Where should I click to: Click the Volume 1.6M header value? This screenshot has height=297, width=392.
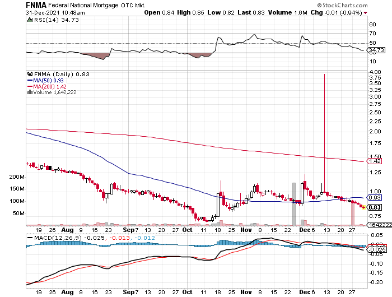coord(287,12)
